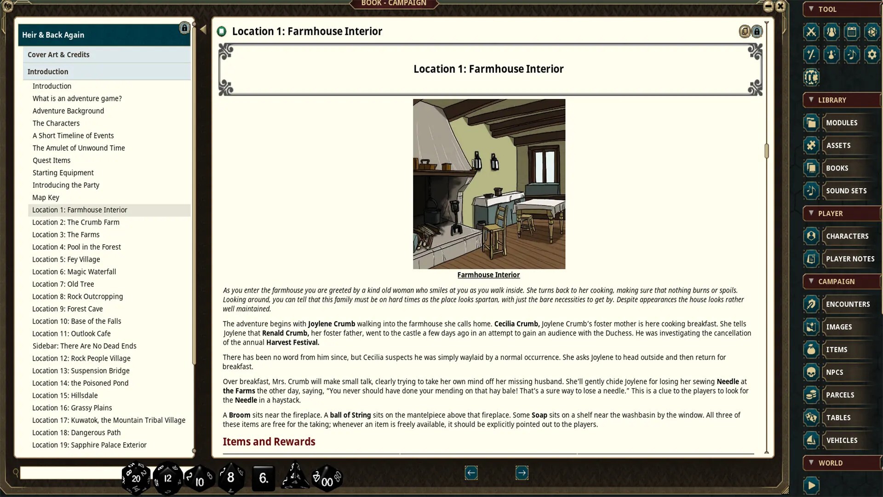Click the chat input field at bottom left
This screenshot has height=497, width=883.
(69, 473)
